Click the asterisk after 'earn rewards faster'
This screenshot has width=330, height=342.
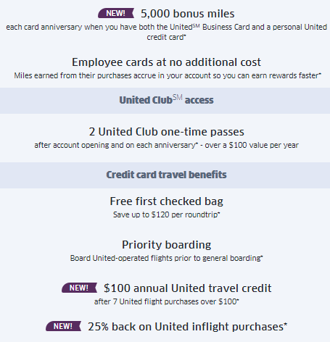pos(320,74)
